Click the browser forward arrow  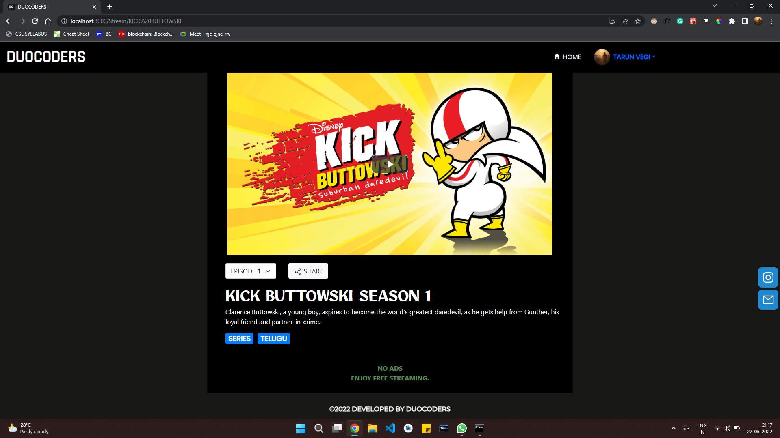[22, 21]
